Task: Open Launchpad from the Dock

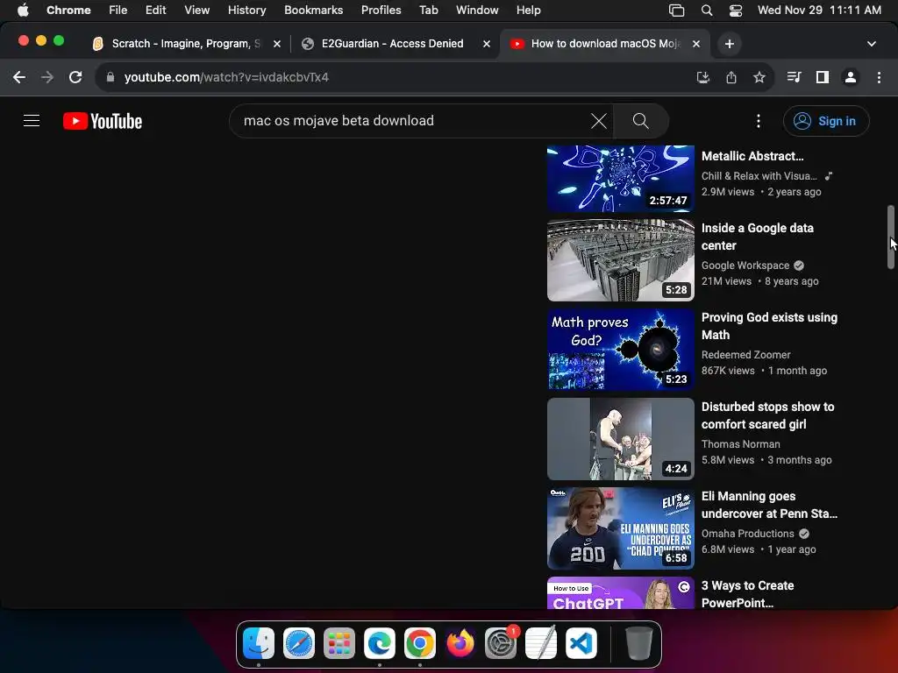Action: tap(339, 643)
